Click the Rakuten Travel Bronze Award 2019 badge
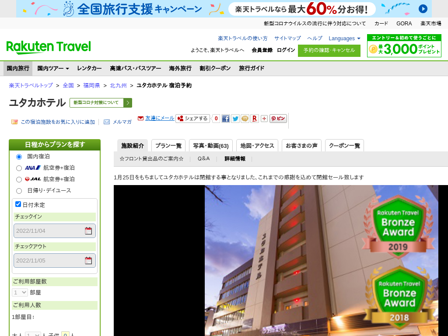The height and width of the screenshot is (336, 448). click(x=398, y=226)
